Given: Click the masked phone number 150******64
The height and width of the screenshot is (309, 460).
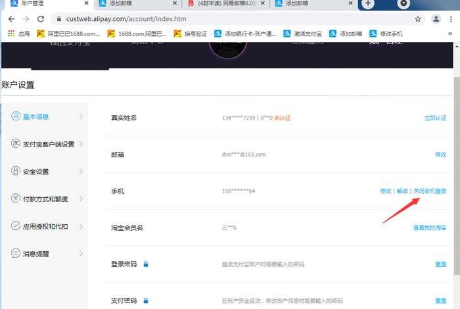Looking at the screenshot, I should point(239,191).
